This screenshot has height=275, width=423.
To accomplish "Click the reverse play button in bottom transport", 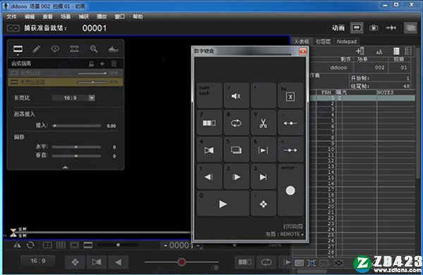I will pyautogui.click(x=118, y=262).
